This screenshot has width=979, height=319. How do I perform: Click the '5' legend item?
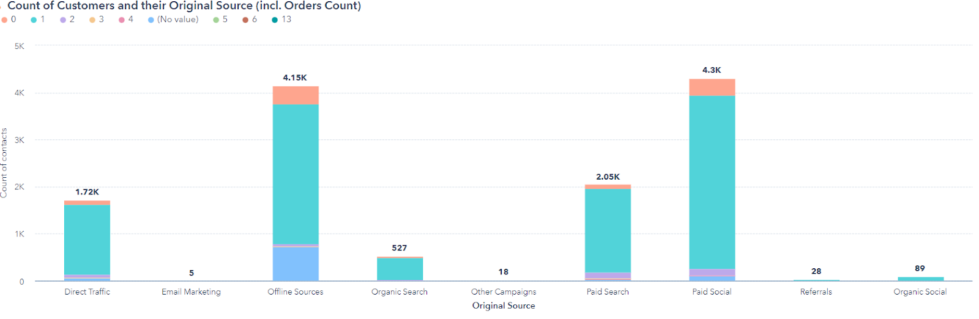220,20
